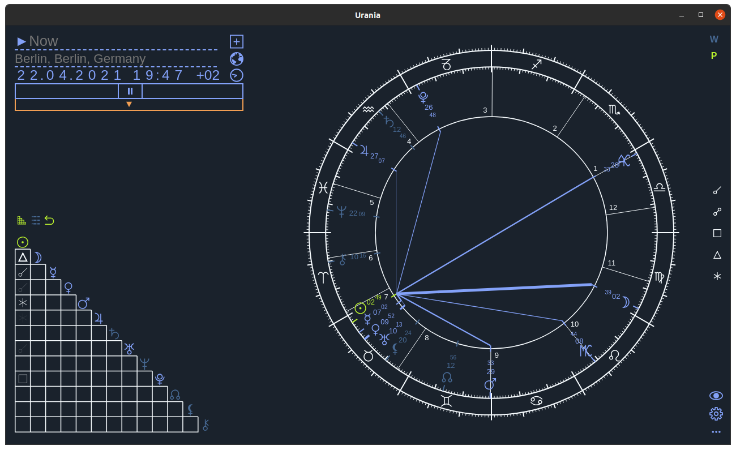Click the Midheaven glyph on the chart wheel
Viewport: 736px width, 450px height.
pos(585,350)
